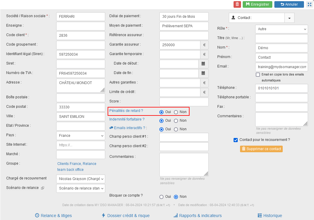Open the Clients France group link
314x220 pixels.
67,163
